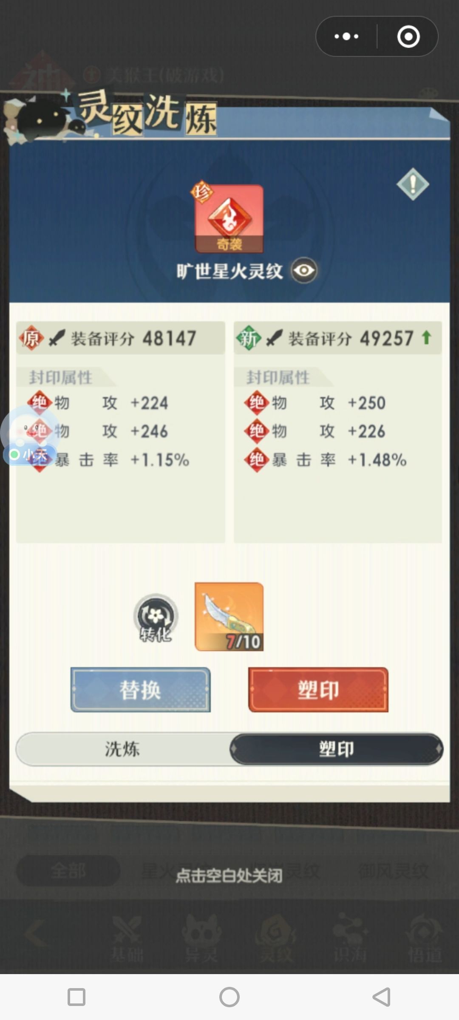This screenshot has height=1020, width=459.
Task: Select the 塑印 tab in bottom switcher
Action: [336, 749]
